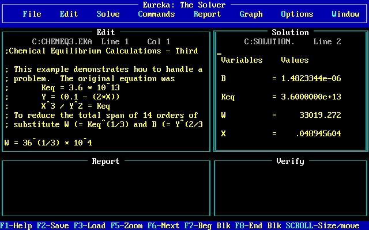Select the Report window title
The image size is (369, 230).
click(x=106, y=161)
